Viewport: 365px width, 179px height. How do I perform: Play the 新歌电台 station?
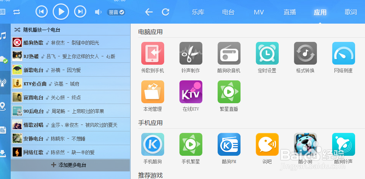click(70, 70)
